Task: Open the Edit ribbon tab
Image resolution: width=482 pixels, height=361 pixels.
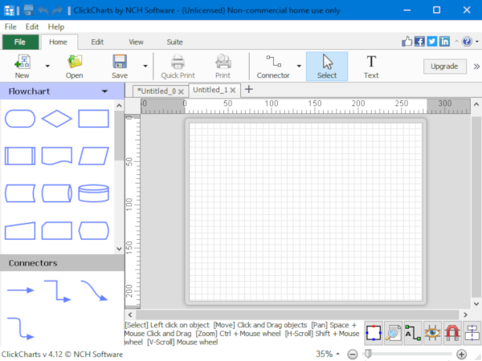Action: click(x=97, y=42)
